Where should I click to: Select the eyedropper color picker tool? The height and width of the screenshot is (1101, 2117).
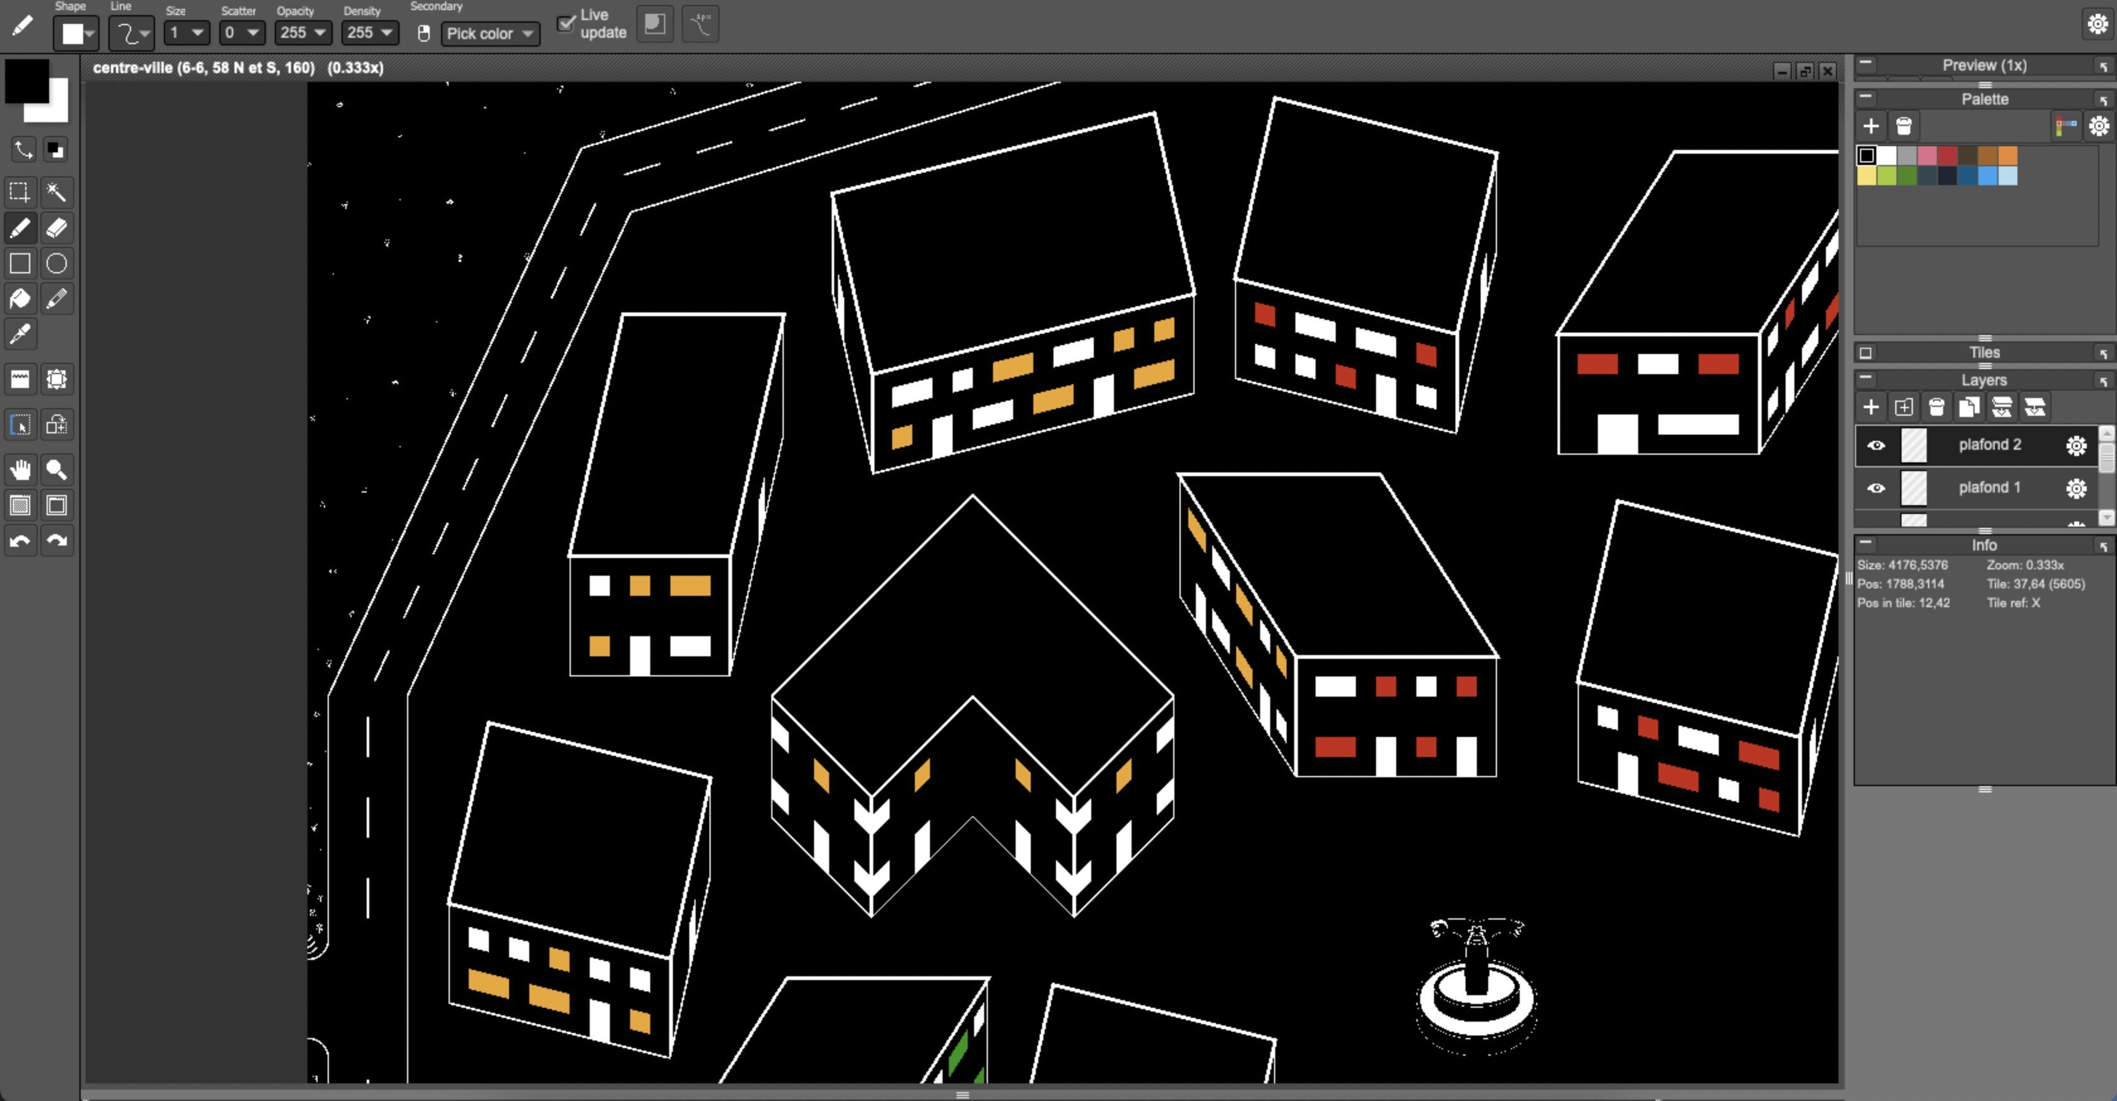pos(20,334)
